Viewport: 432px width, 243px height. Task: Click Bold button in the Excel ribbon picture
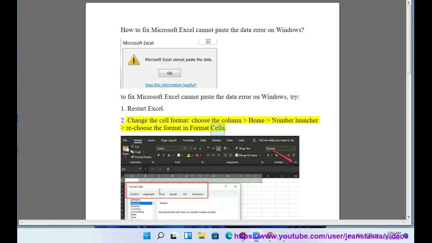(x=158, y=155)
